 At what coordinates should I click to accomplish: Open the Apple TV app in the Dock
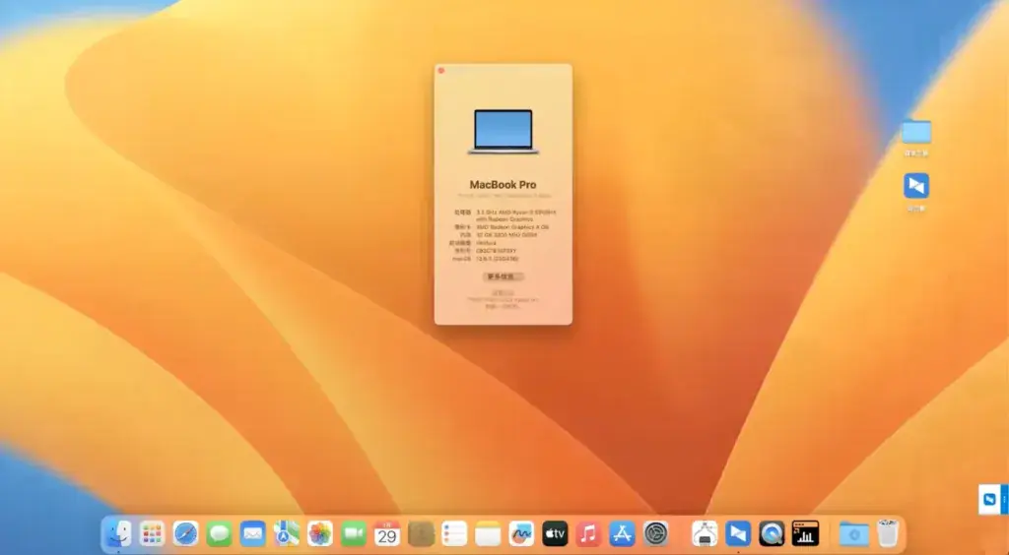(555, 533)
